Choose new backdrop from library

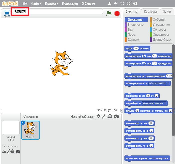pyautogui.click(x=4, y=151)
